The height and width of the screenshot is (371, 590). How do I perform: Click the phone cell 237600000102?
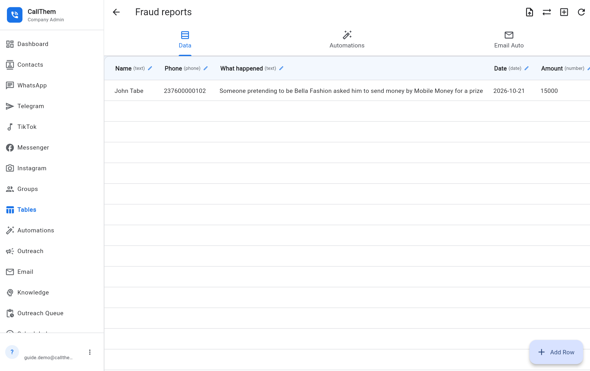185,91
